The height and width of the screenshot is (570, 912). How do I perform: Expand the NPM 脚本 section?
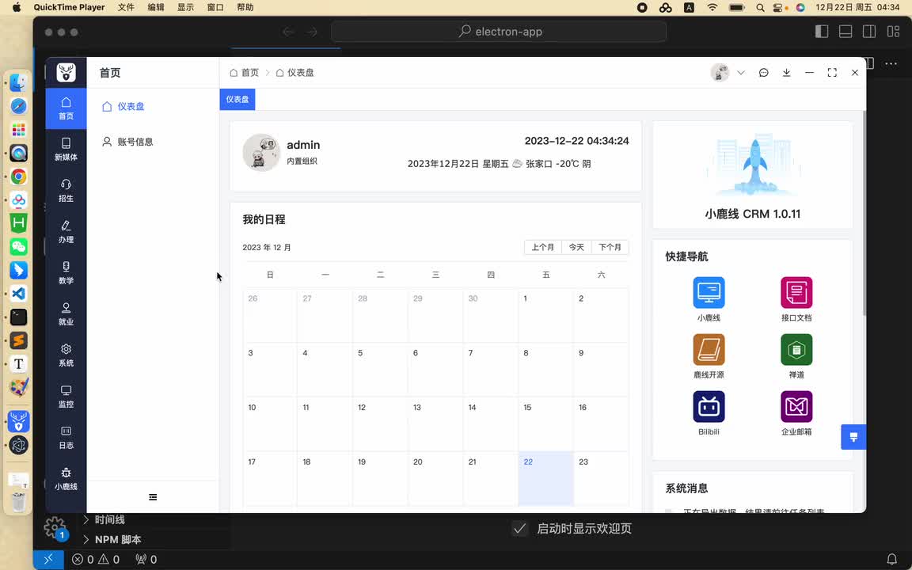pyautogui.click(x=112, y=540)
